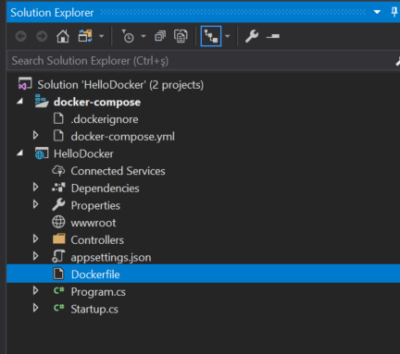
Task: Toggle the highlighted nested view tree icon
Action: tap(211, 36)
